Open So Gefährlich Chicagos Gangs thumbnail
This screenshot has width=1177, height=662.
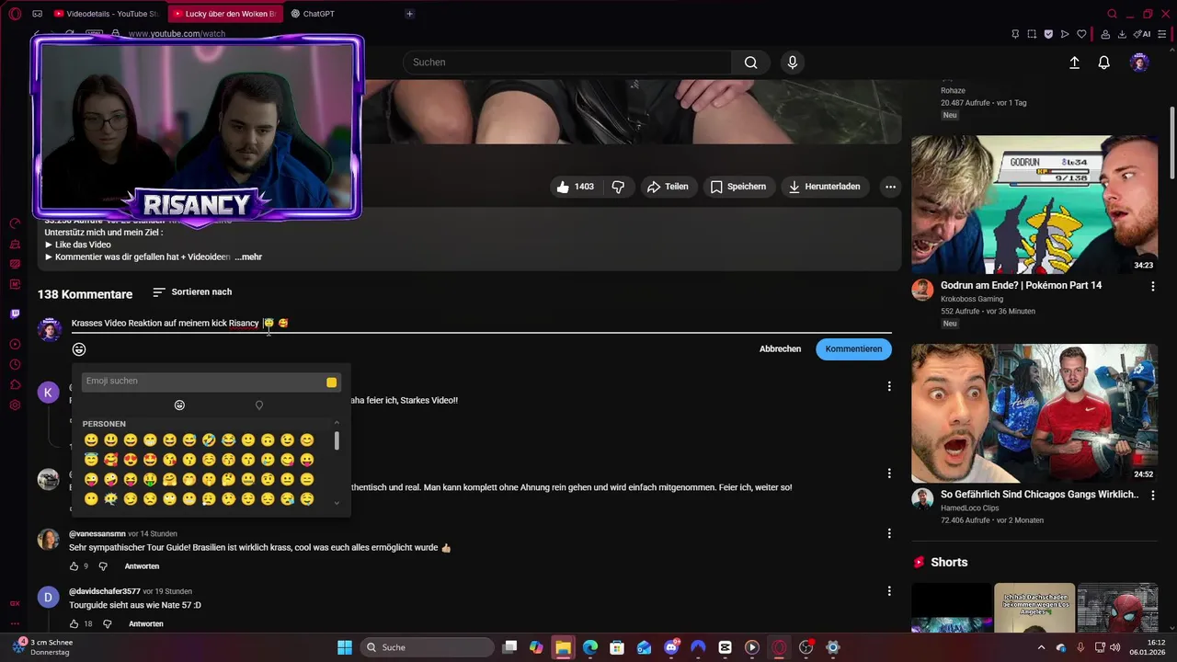pos(1034,414)
